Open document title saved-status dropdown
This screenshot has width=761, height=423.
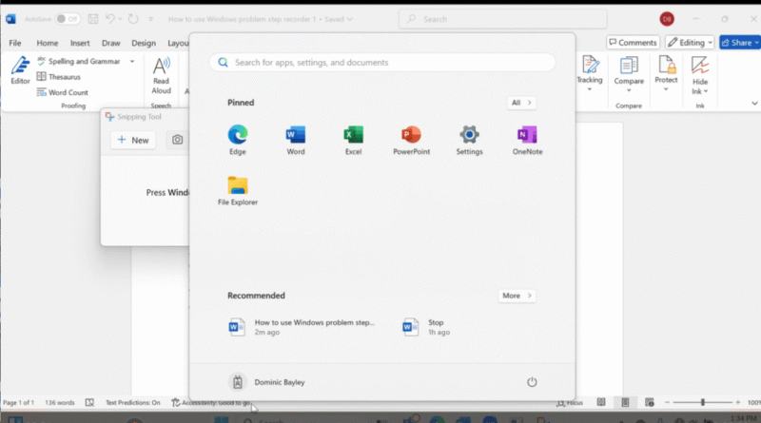[x=349, y=19]
